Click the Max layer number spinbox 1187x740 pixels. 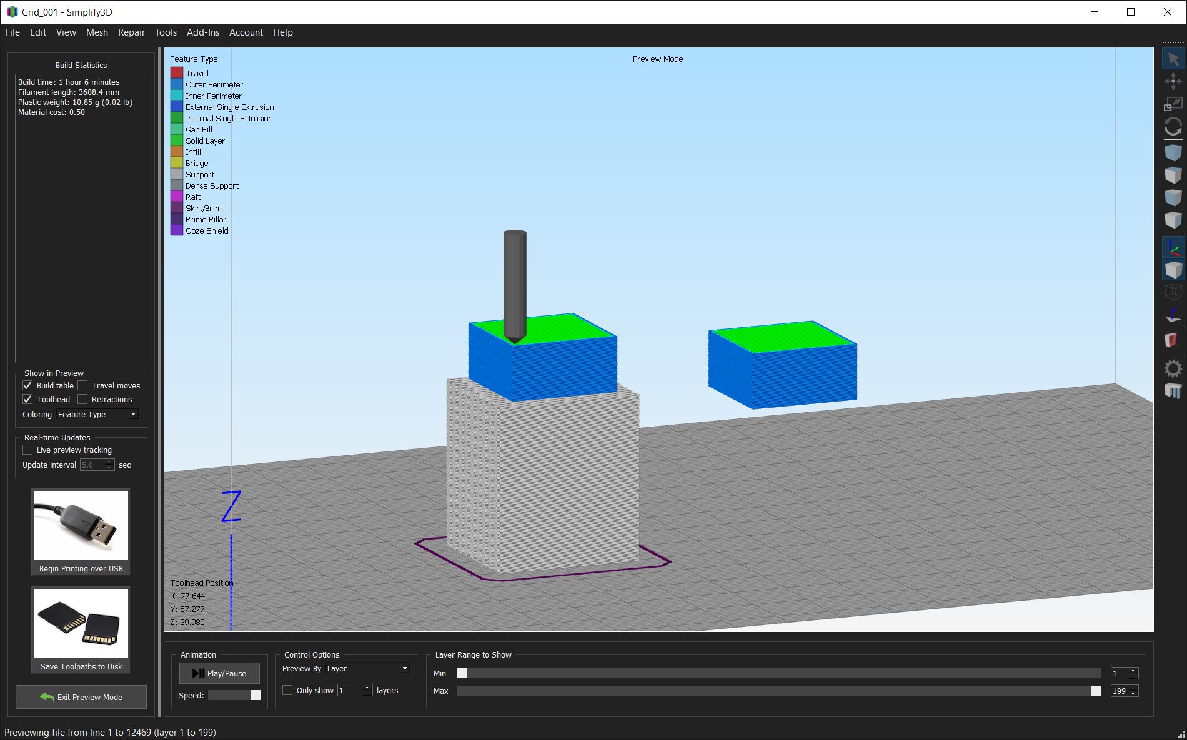point(1125,691)
